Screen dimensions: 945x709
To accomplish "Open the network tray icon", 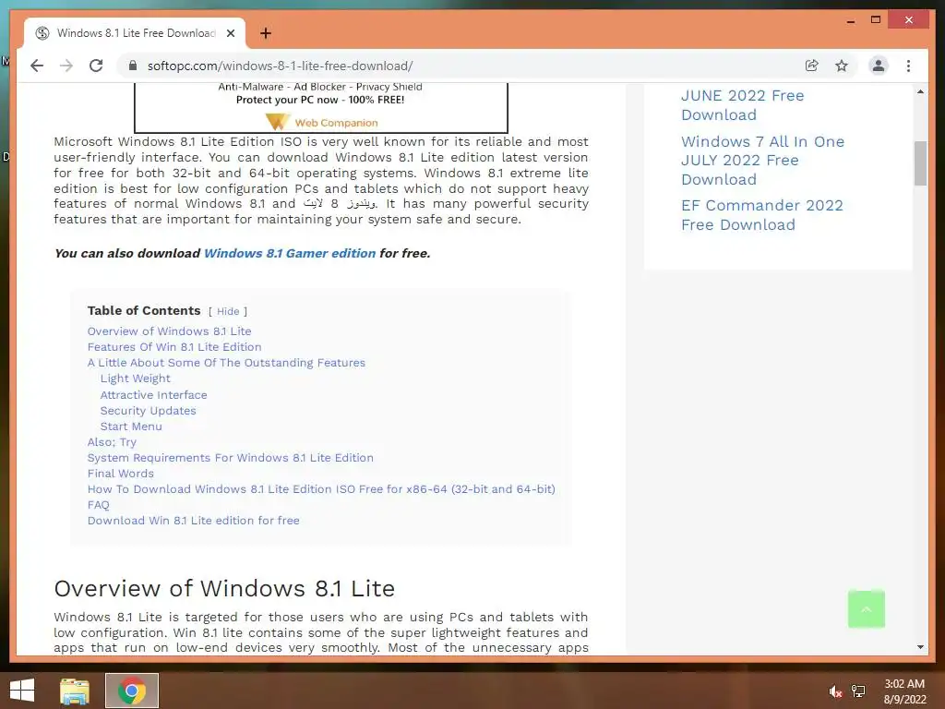I will [x=858, y=691].
